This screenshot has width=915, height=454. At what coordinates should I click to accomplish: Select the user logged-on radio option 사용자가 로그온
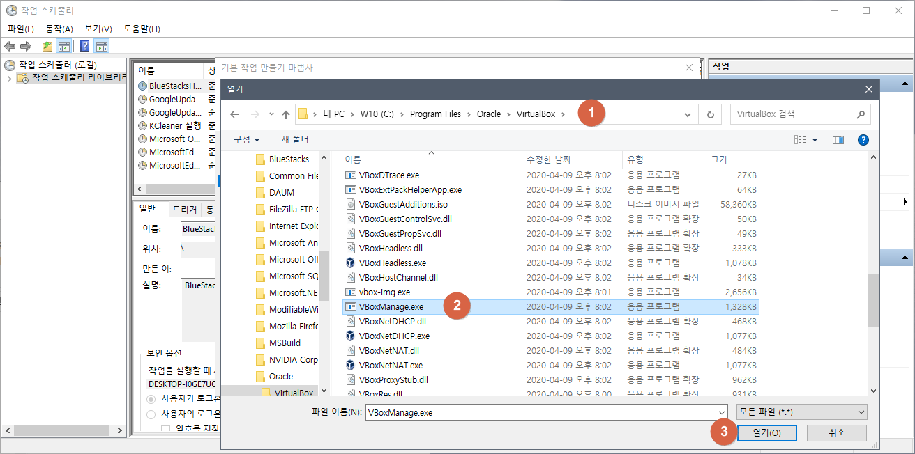[x=151, y=399]
